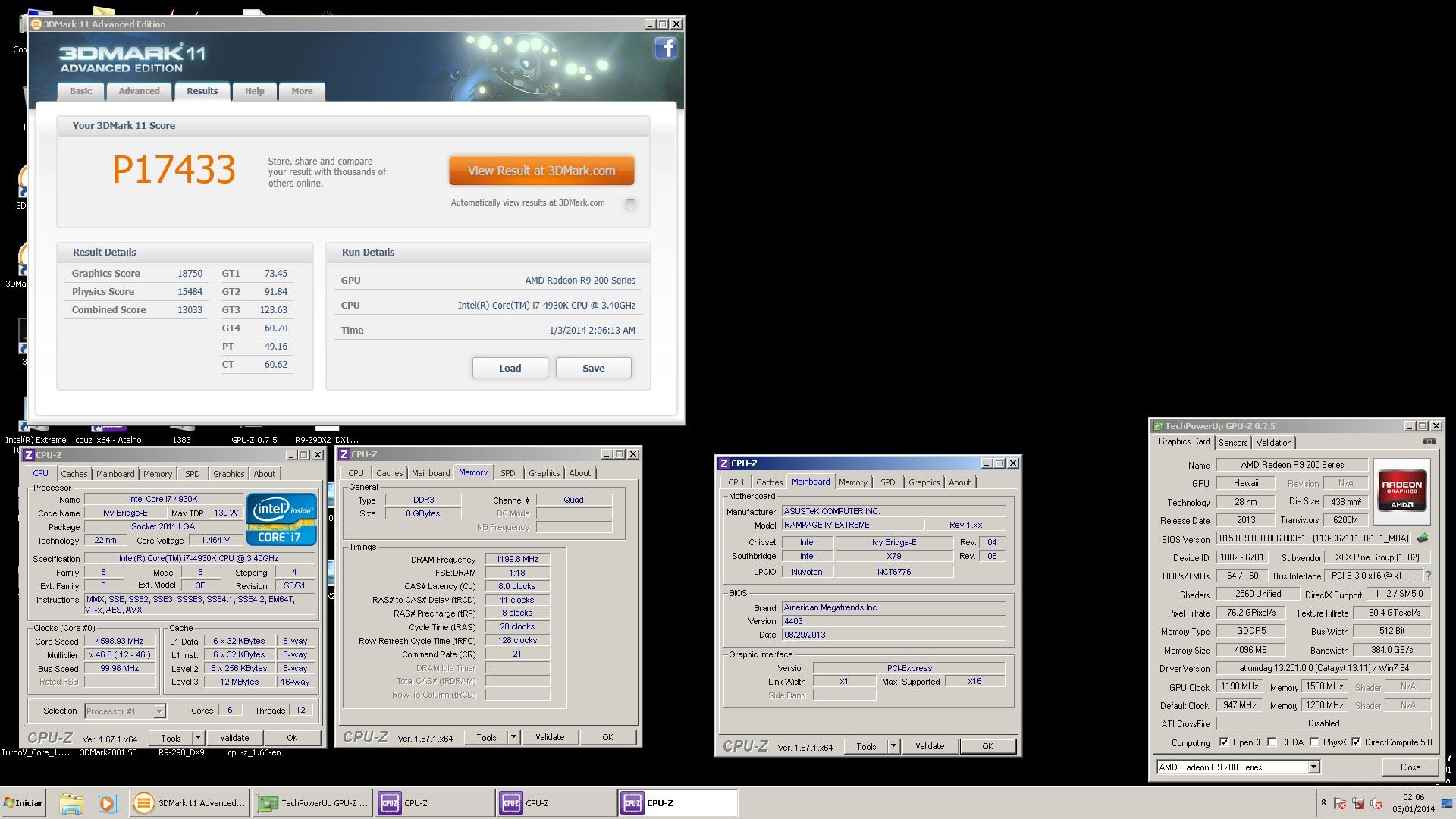
Task: Click the Facebook icon in 3DMark 11
Action: pyautogui.click(x=665, y=49)
